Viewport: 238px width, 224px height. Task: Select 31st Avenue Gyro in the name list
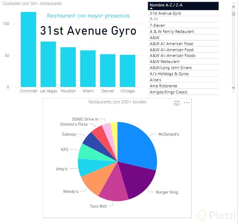pyautogui.click(x=183, y=13)
